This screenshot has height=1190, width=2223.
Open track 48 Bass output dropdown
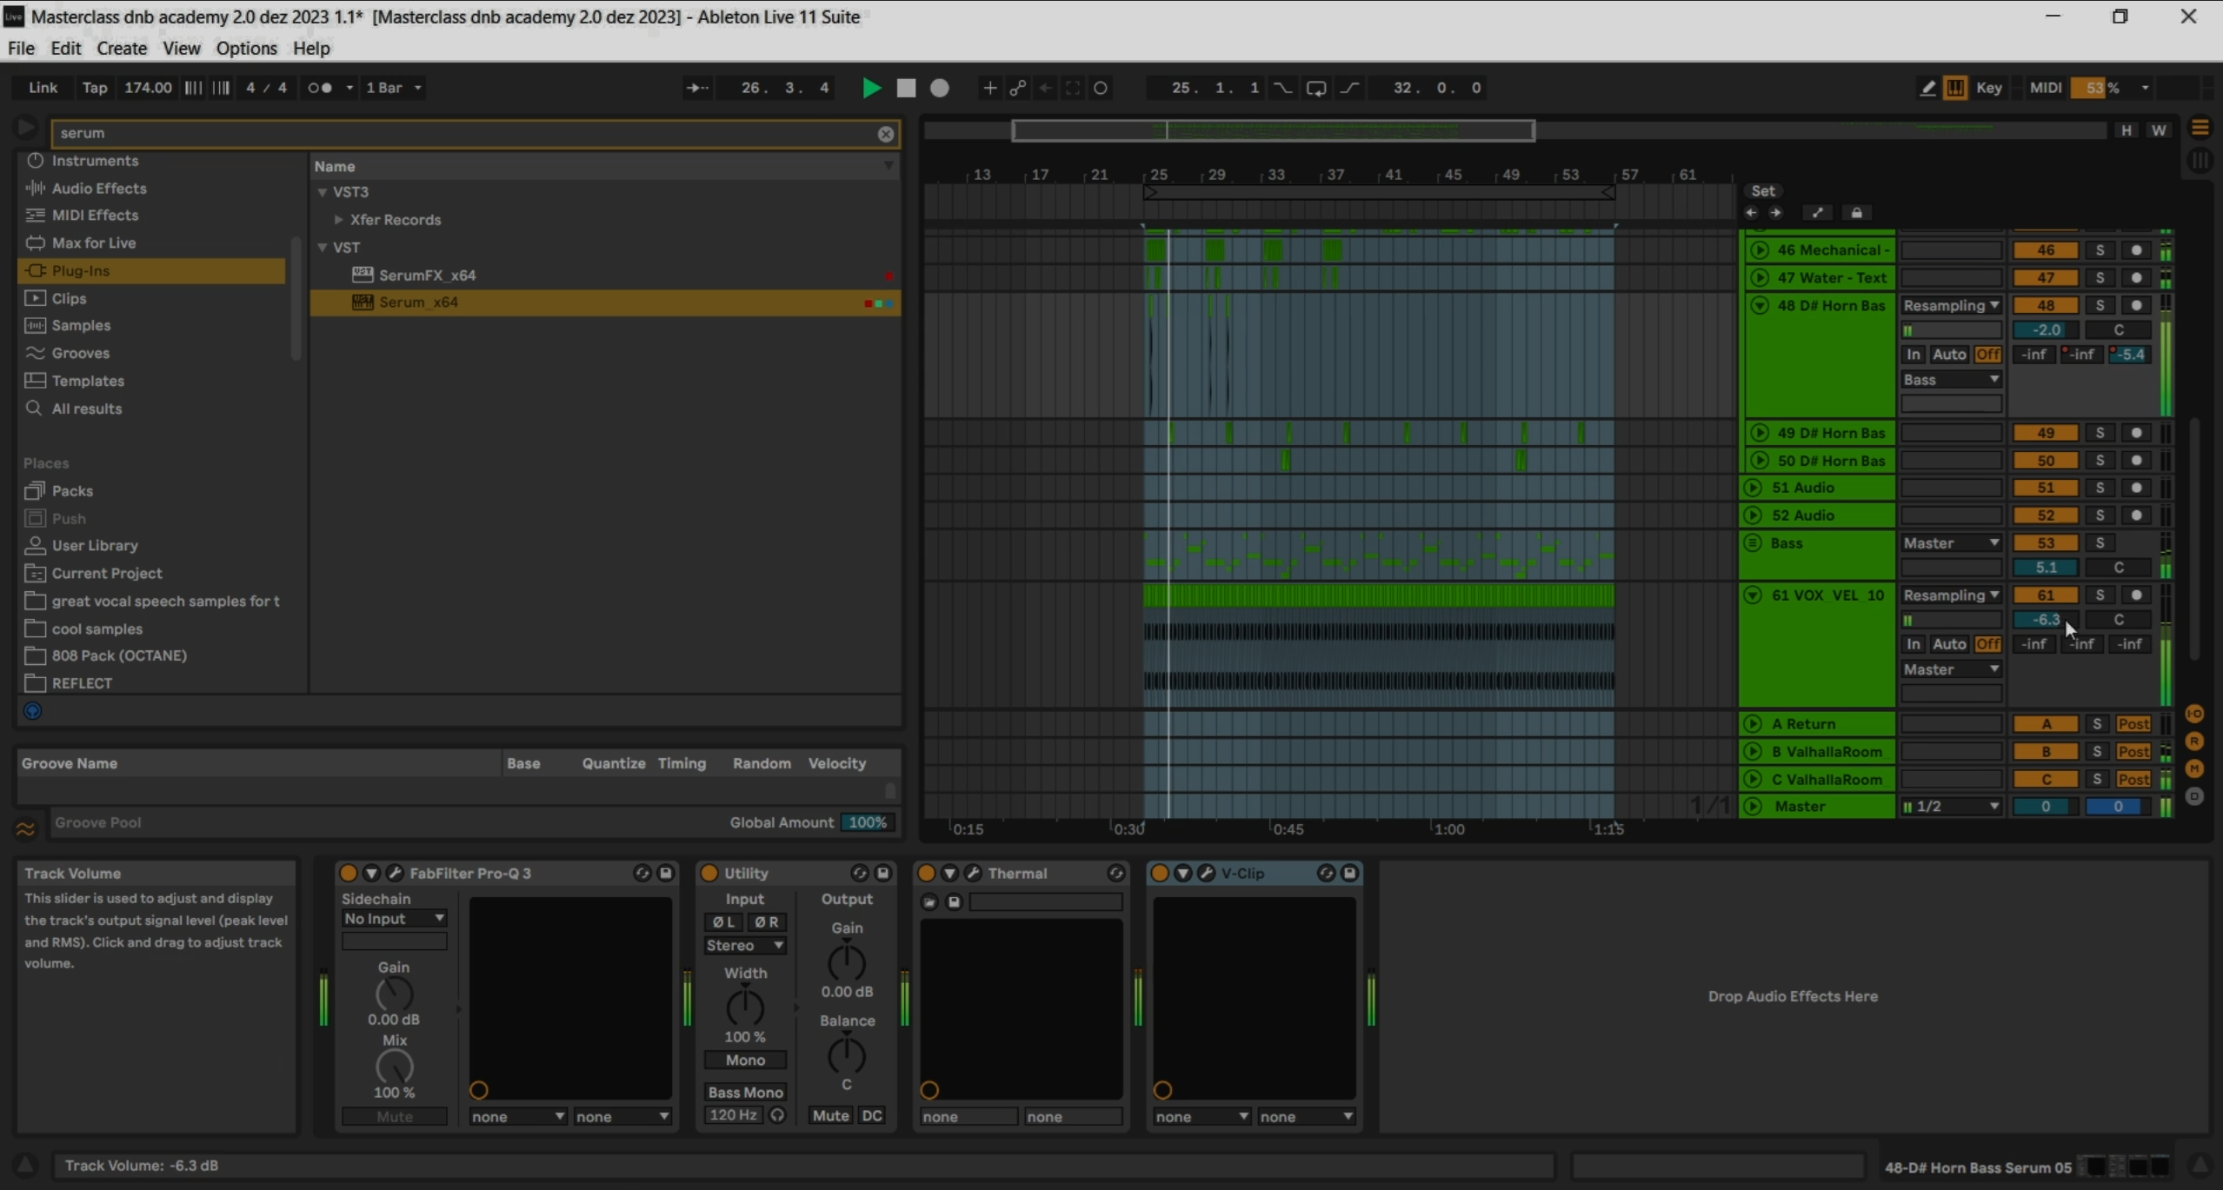point(1951,380)
